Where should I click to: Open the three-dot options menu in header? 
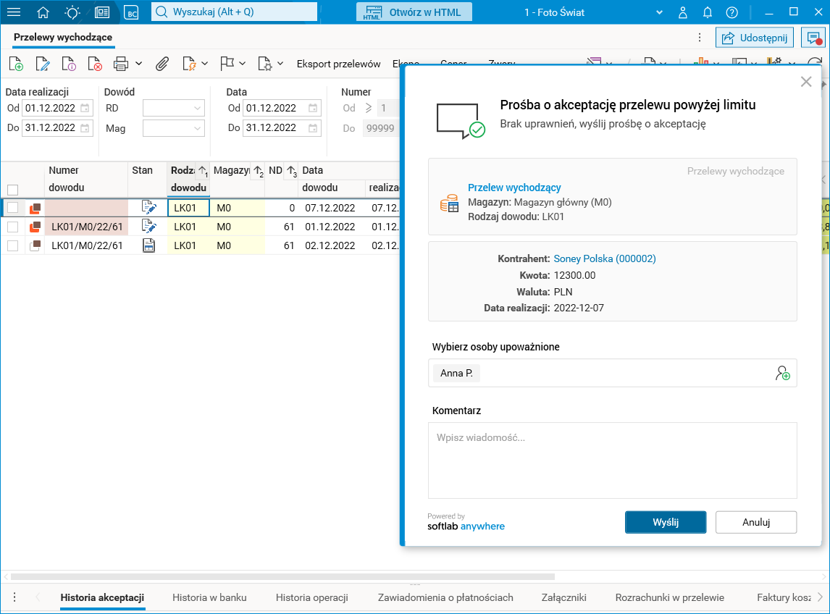pos(700,37)
